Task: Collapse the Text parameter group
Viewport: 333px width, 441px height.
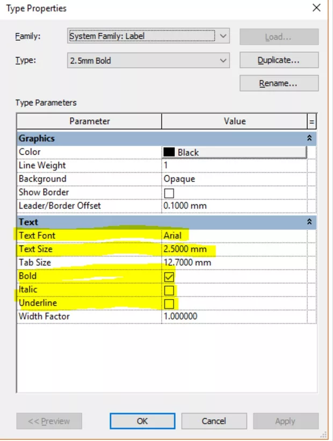Action: pyautogui.click(x=309, y=222)
